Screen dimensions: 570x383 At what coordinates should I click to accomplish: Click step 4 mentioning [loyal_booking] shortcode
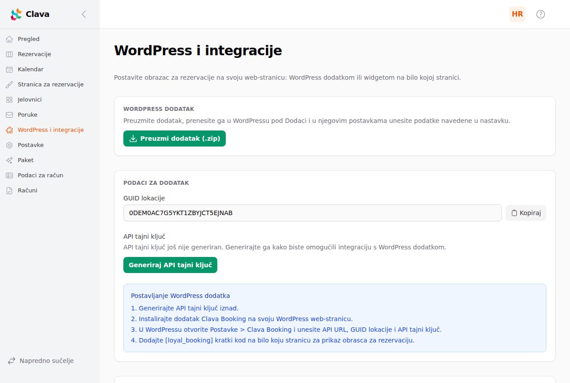[x=273, y=340]
